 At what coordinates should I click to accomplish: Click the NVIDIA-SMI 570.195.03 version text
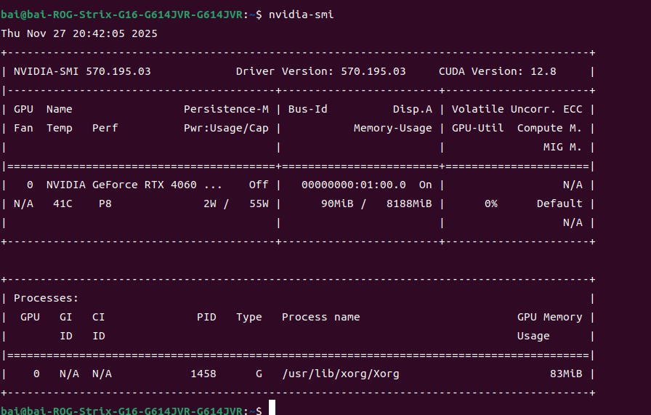point(82,71)
